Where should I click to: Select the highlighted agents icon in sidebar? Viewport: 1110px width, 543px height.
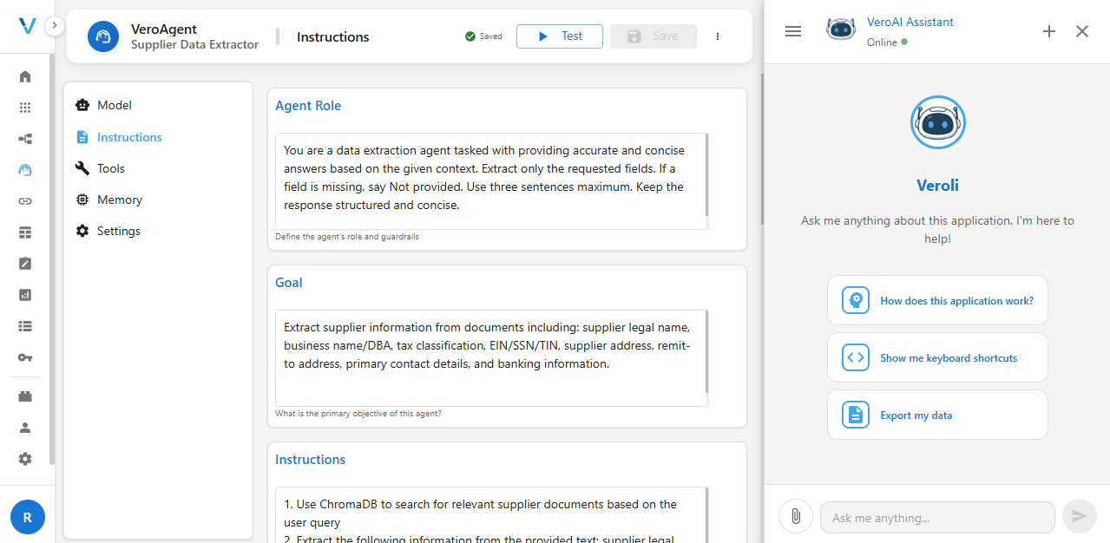[25, 170]
